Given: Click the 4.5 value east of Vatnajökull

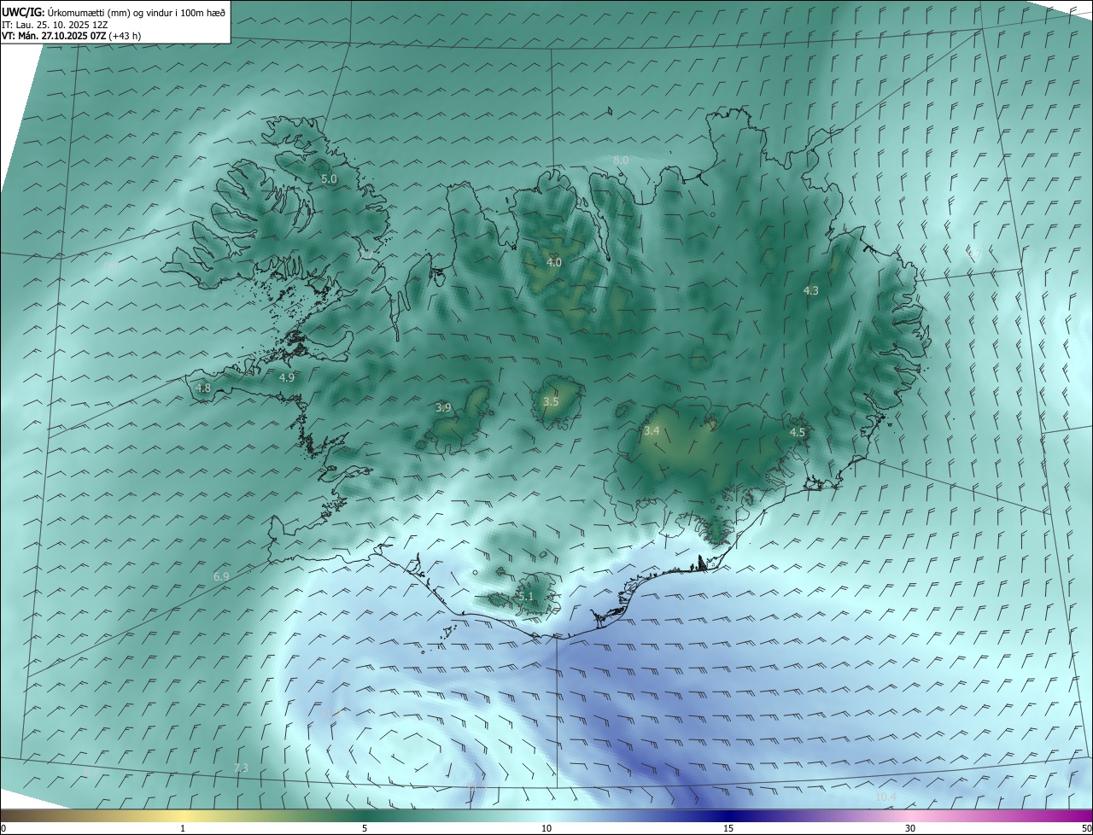Looking at the screenshot, I should coord(798,433).
